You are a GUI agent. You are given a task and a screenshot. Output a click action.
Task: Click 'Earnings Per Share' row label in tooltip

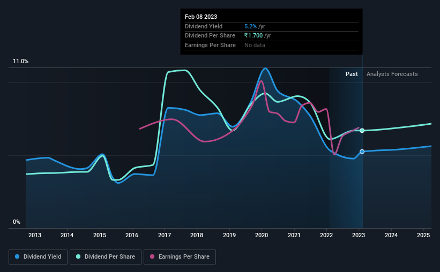[210, 45]
